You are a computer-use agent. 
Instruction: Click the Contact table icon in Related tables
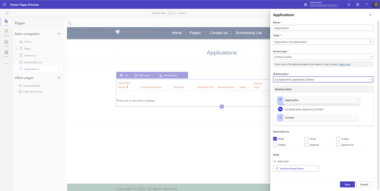[280, 117]
